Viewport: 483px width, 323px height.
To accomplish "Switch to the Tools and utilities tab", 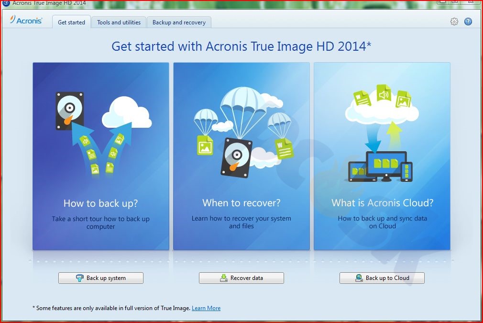I will coord(119,22).
